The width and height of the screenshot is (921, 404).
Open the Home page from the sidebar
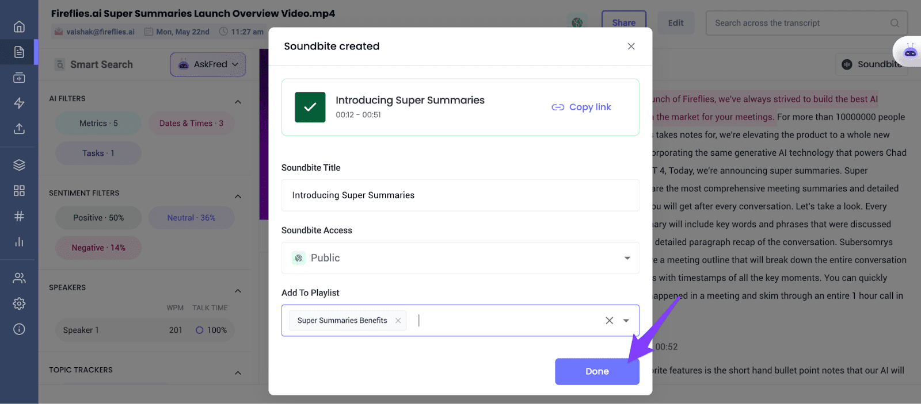[18, 26]
